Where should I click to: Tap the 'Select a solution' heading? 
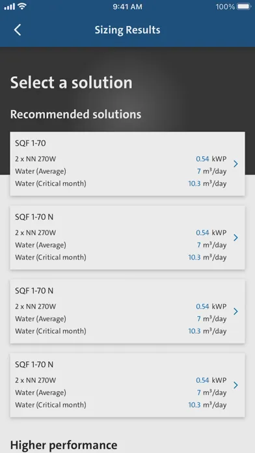click(x=72, y=83)
